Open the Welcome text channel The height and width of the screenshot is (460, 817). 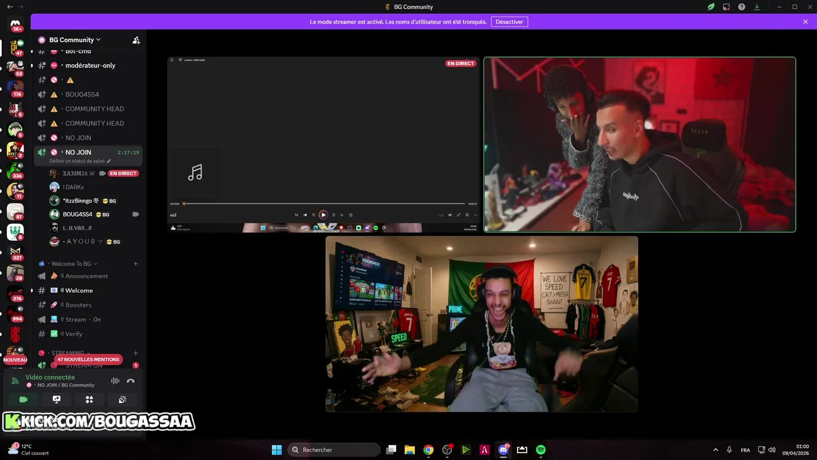click(88, 291)
